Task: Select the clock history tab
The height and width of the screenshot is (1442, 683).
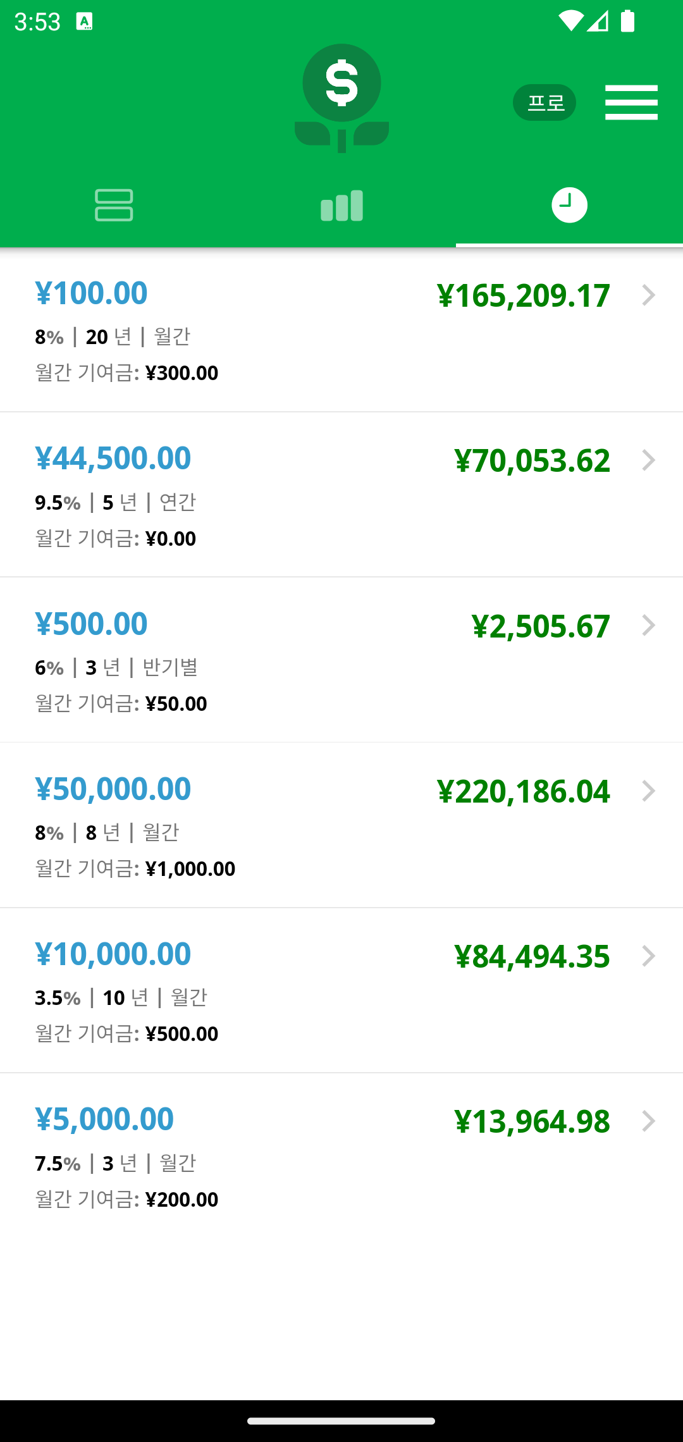Action: 569,206
